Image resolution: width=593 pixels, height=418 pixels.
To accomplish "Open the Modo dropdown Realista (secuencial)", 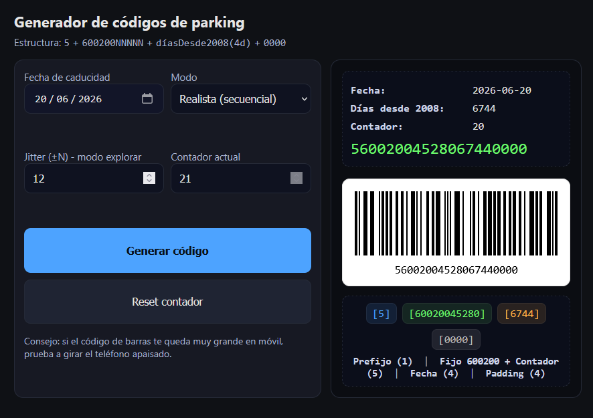I will (240, 98).
